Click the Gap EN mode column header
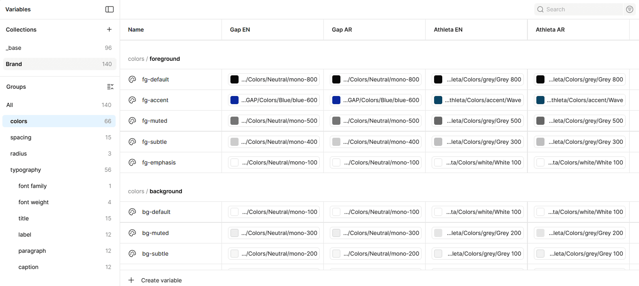639x286 pixels. pos(273,30)
